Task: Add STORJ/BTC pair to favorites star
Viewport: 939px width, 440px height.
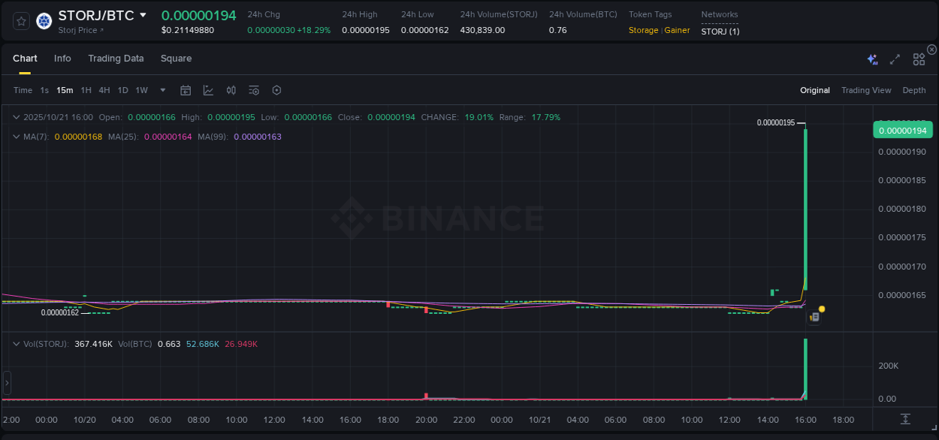Action: coord(20,21)
